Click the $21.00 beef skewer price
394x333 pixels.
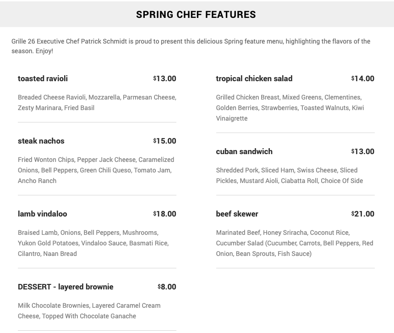click(363, 214)
